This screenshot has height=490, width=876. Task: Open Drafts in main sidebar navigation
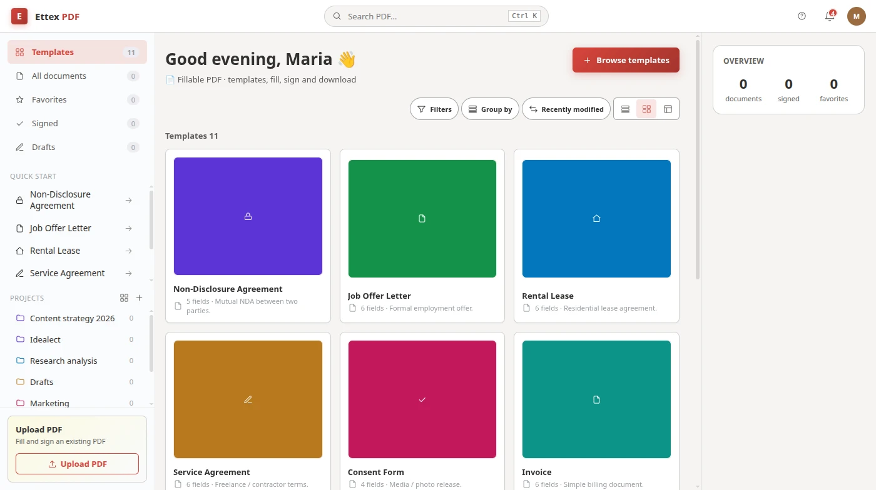coord(77,147)
